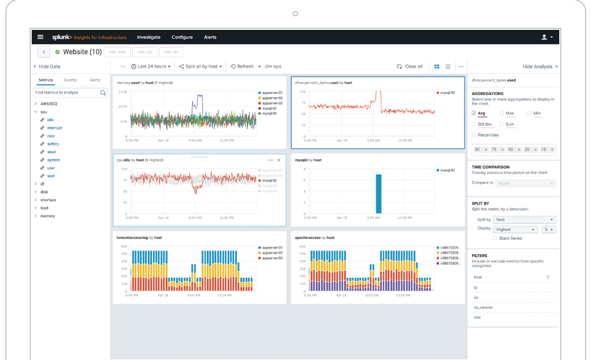591x360 pixels.
Task: Collapse the cpu metrics group
Action: [36, 112]
